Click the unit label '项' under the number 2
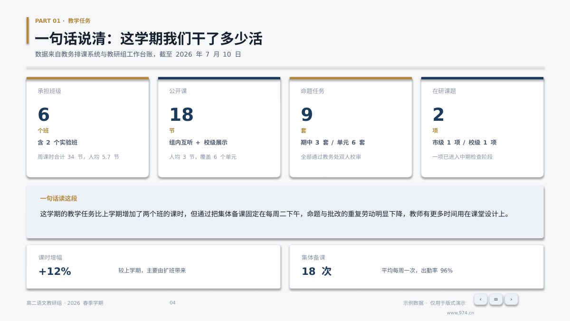 click(435, 130)
